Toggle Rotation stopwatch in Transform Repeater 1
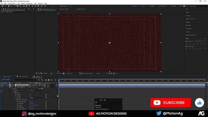The image size is (208, 117). pyautogui.click(x=18, y=107)
